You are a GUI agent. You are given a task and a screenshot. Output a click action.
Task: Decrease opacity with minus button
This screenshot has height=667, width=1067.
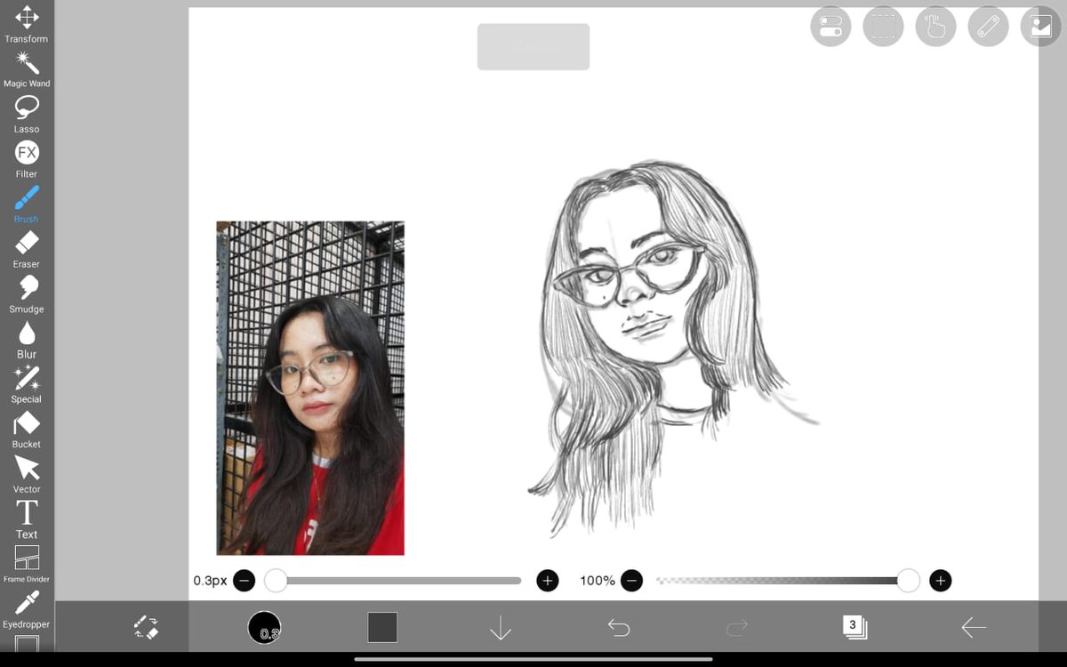pos(631,581)
